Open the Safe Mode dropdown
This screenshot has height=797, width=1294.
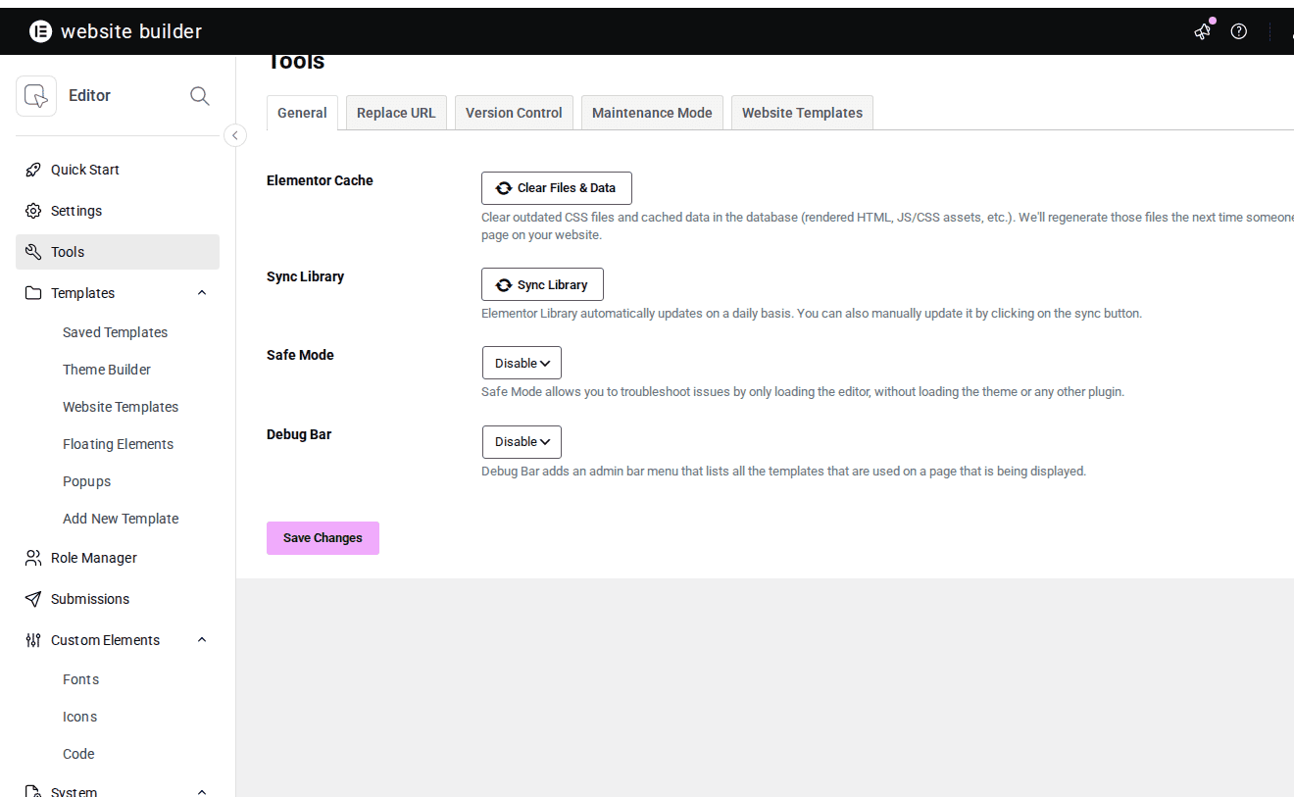click(x=522, y=363)
